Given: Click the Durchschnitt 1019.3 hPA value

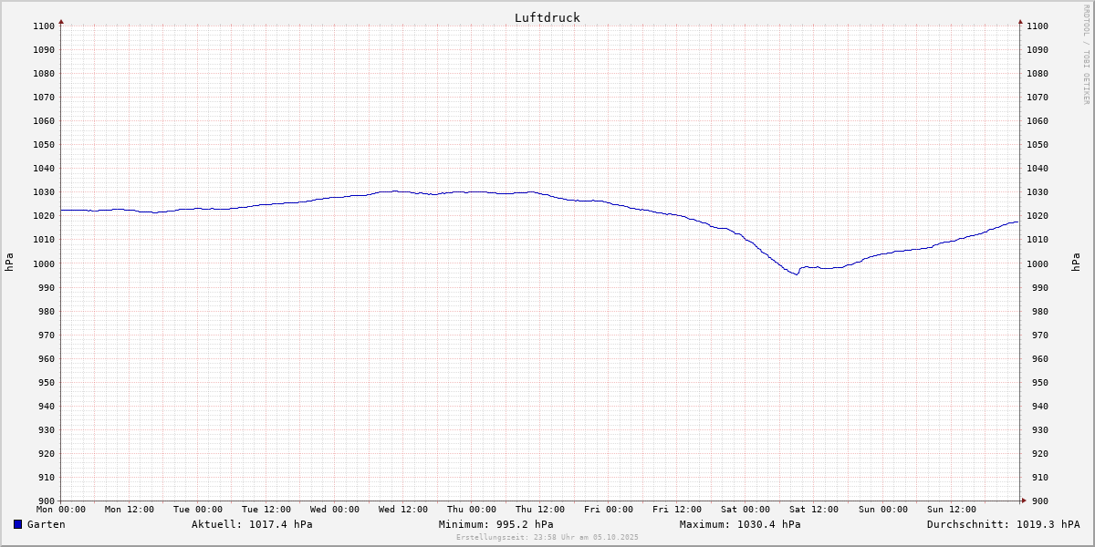Looking at the screenshot, I should tap(1003, 524).
